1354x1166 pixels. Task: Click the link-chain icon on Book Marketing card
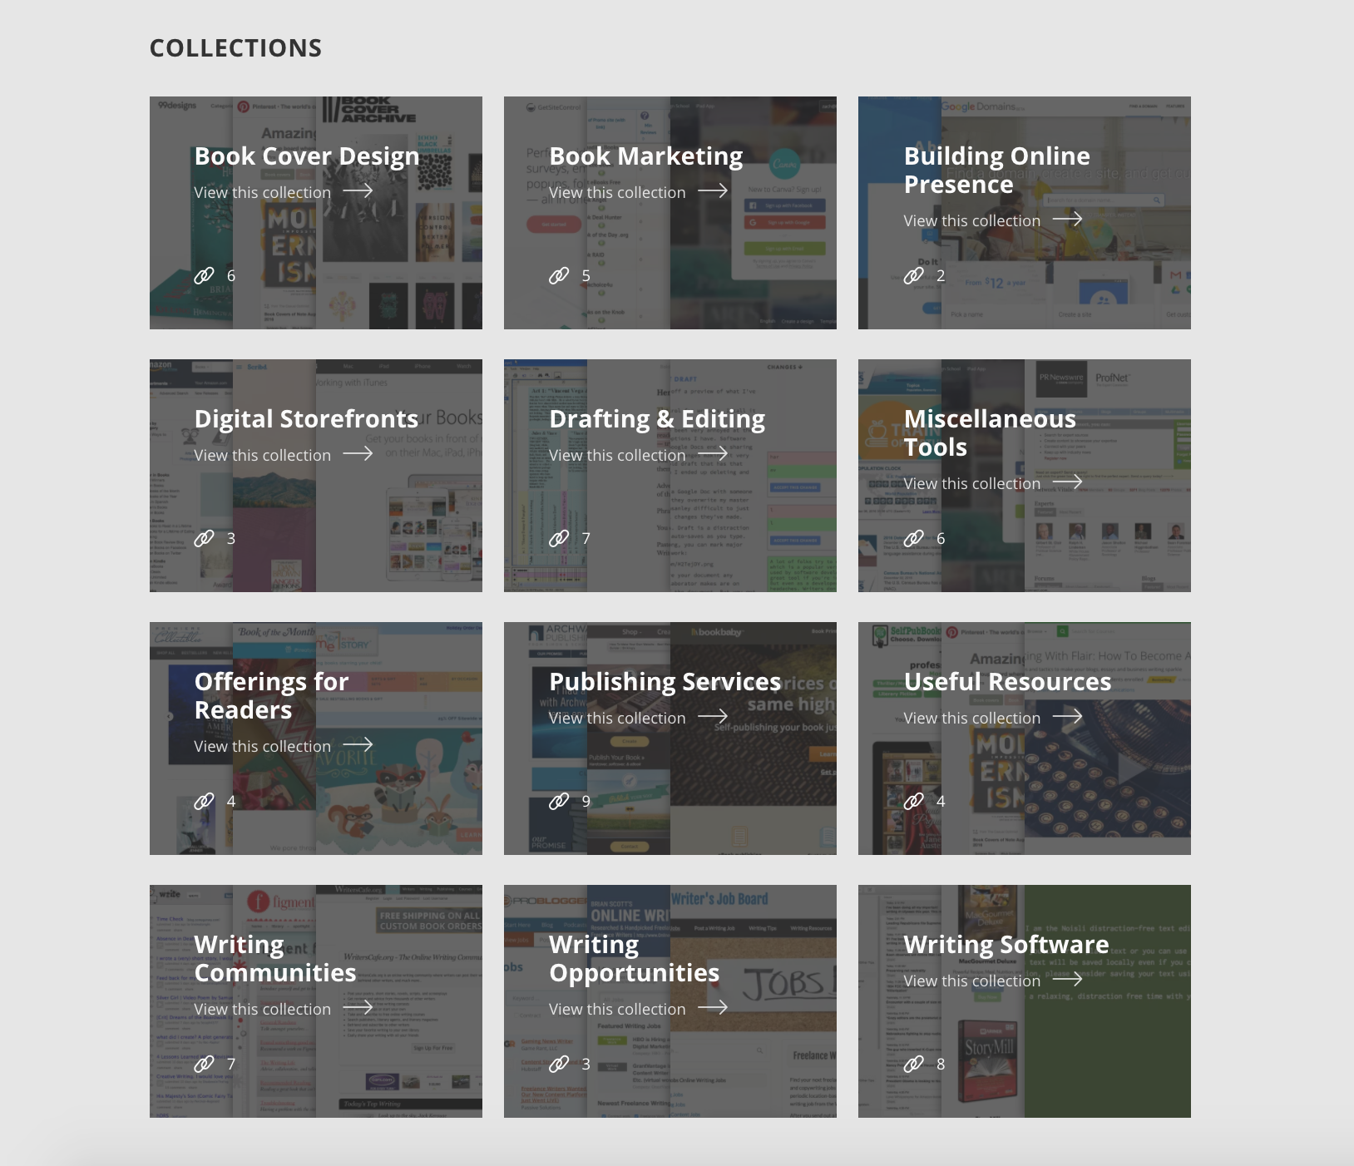pyautogui.click(x=559, y=275)
